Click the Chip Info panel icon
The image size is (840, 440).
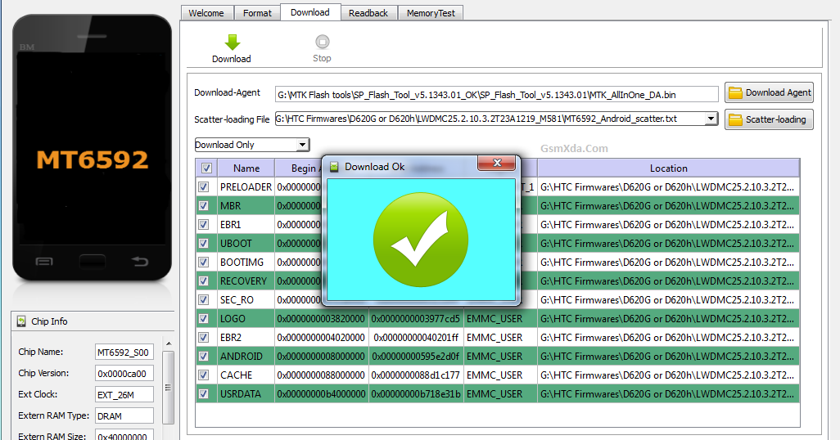pyautogui.click(x=21, y=321)
